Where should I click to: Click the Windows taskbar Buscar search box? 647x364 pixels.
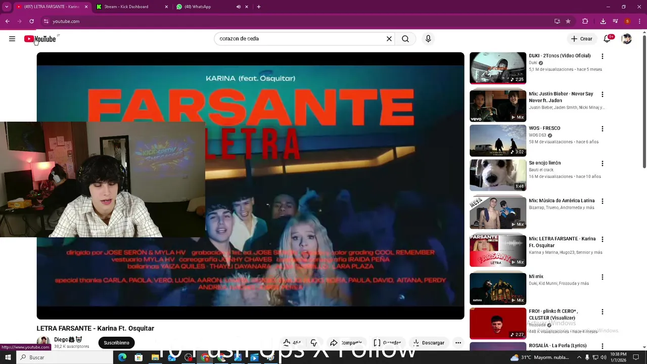pyautogui.click(x=65, y=357)
